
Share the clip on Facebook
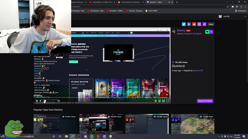(x=189, y=24)
